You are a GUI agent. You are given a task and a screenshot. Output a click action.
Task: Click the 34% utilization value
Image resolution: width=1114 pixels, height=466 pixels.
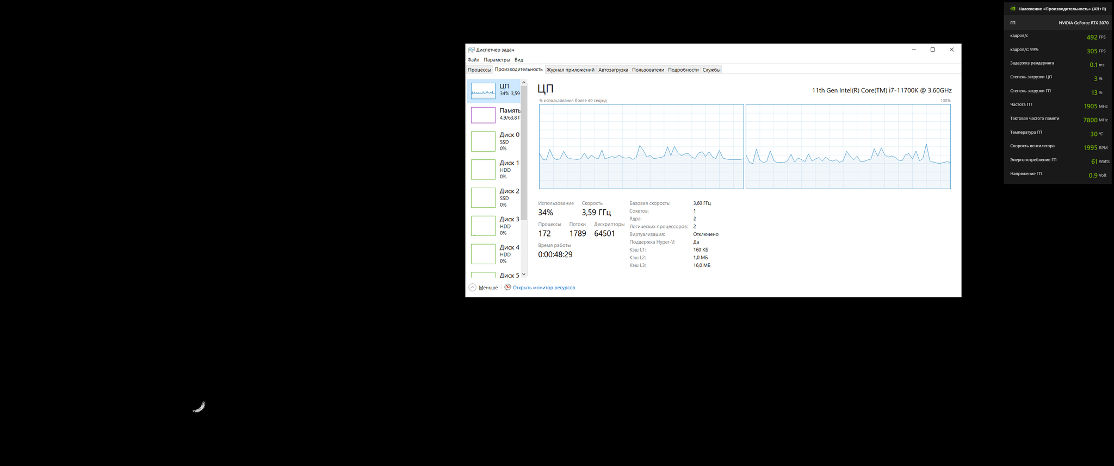click(x=546, y=213)
